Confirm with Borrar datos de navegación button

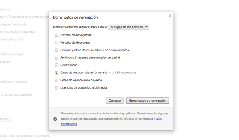(148, 101)
